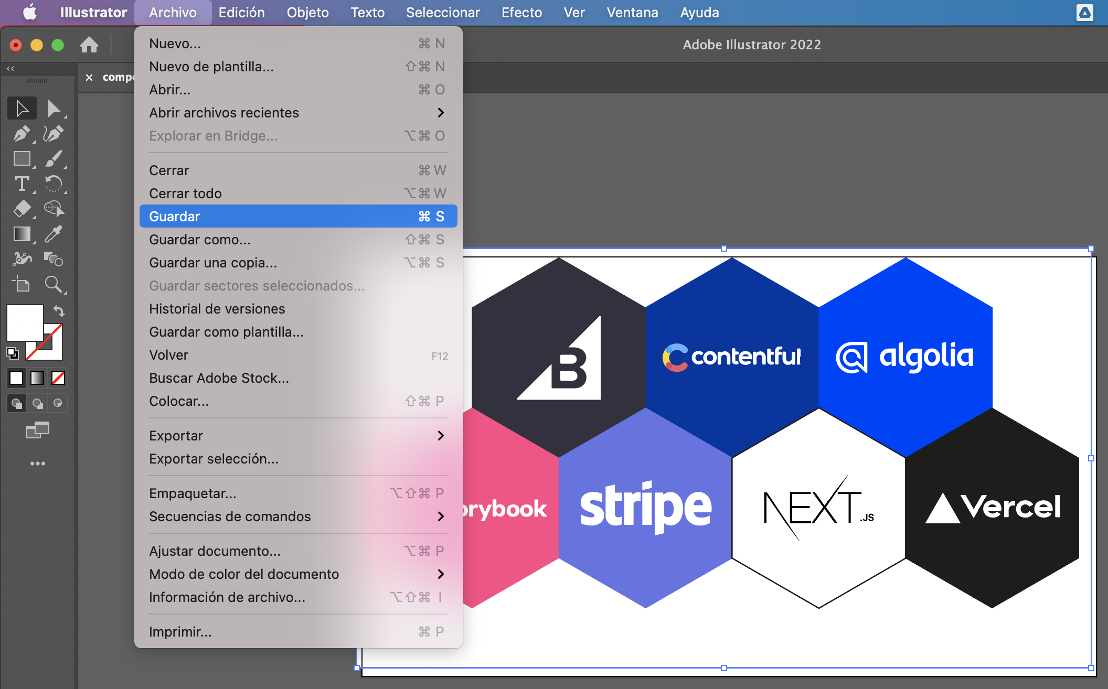Image resolution: width=1108 pixels, height=689 pixels.
Task: Swap fill and stroke colors
Action: [59, 311]
